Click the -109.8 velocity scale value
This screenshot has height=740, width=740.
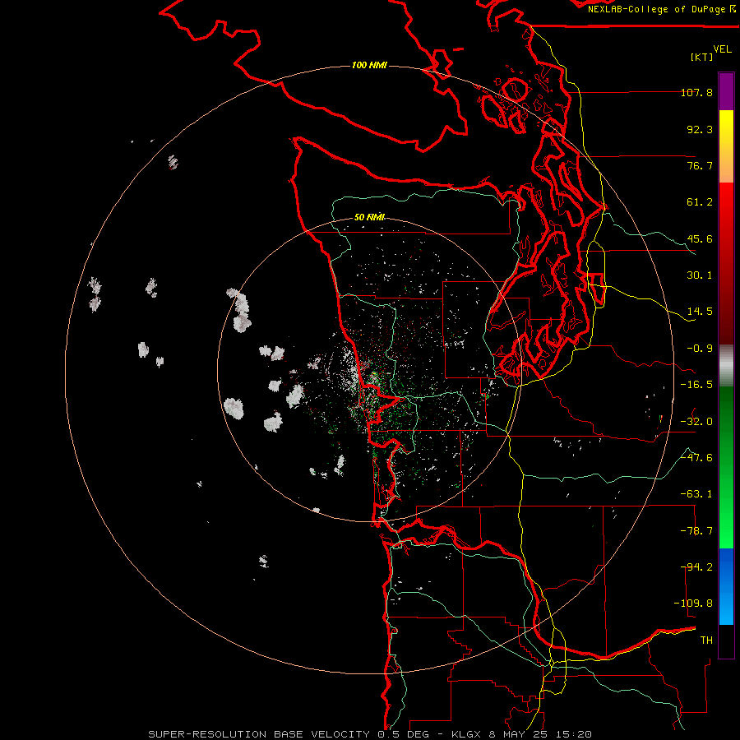point(693,604)
